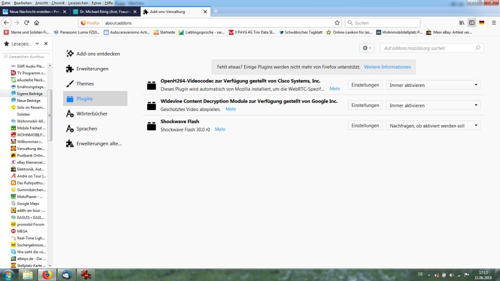Open the hamburger application menu
The width and height of the screenshot is (500, 281).
[x=494, y=23]
